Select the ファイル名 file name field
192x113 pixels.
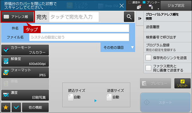click(x=79, y=37)
